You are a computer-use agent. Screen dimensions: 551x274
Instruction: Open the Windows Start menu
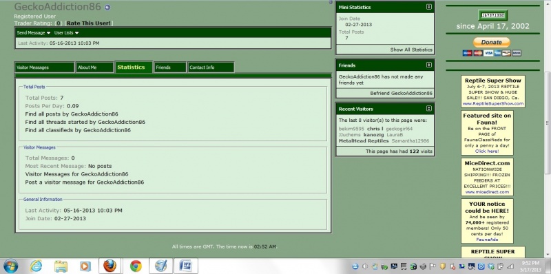pos(10,266)
